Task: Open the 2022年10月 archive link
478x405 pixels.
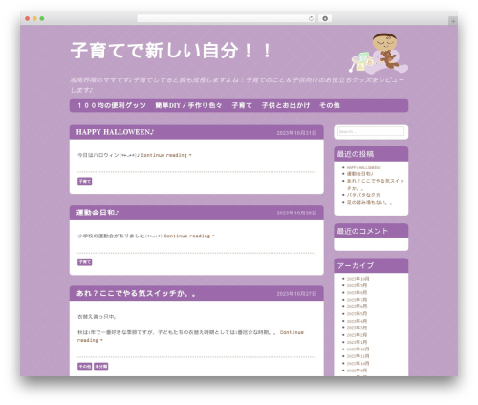Action: tap(358, 363)
